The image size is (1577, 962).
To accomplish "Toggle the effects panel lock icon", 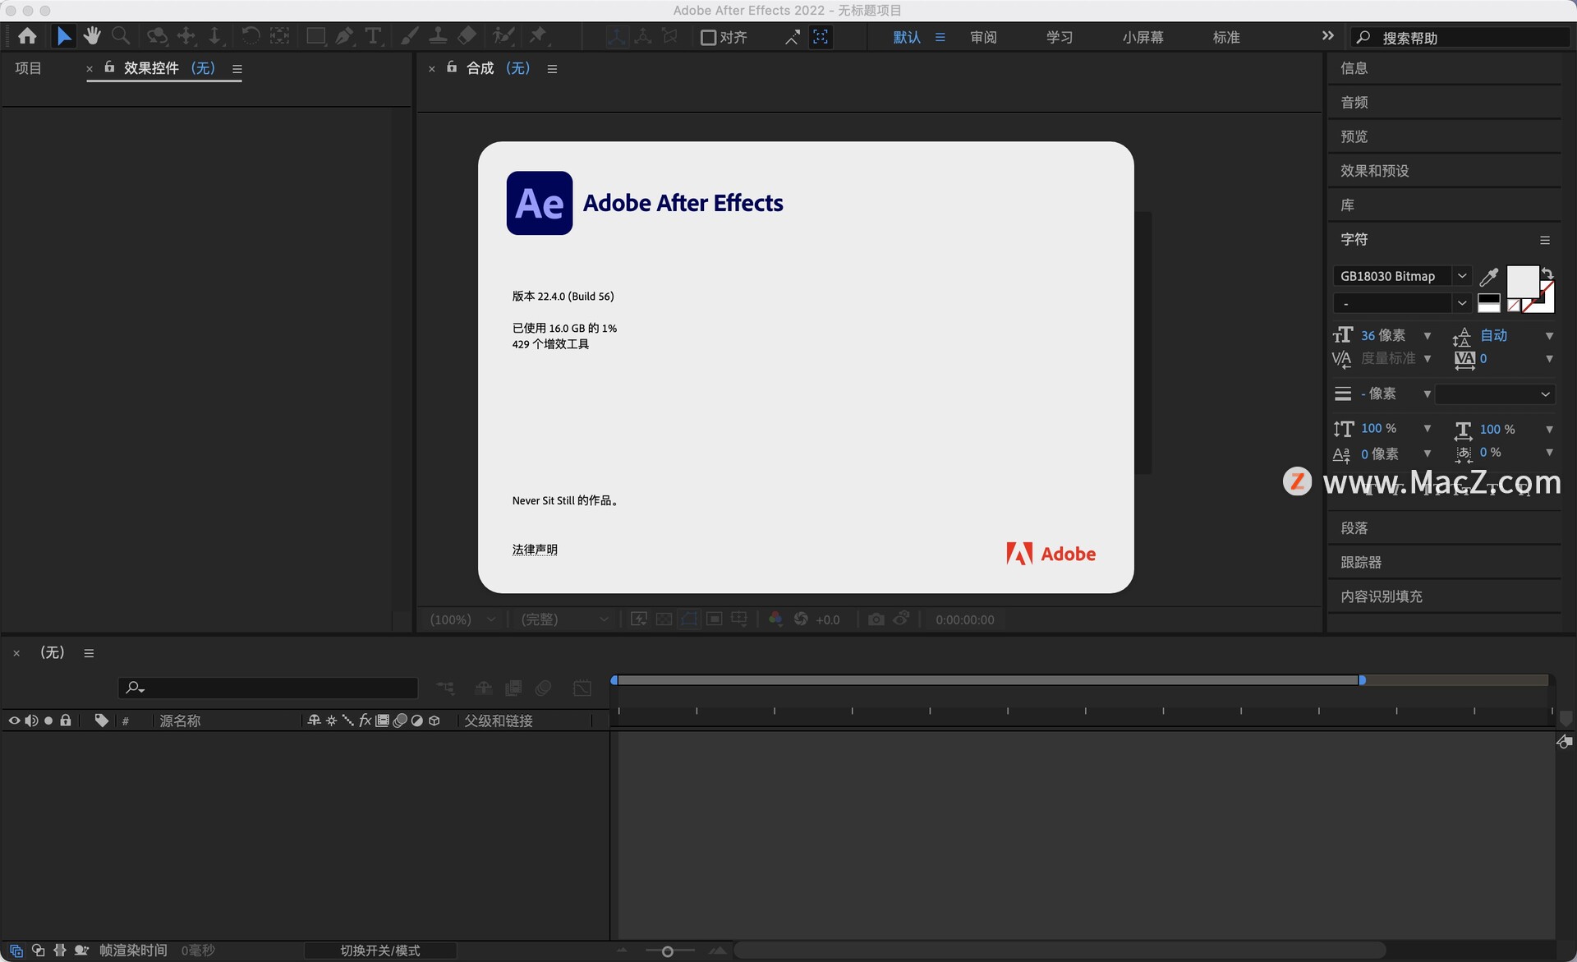I will (x=109, y=67).
